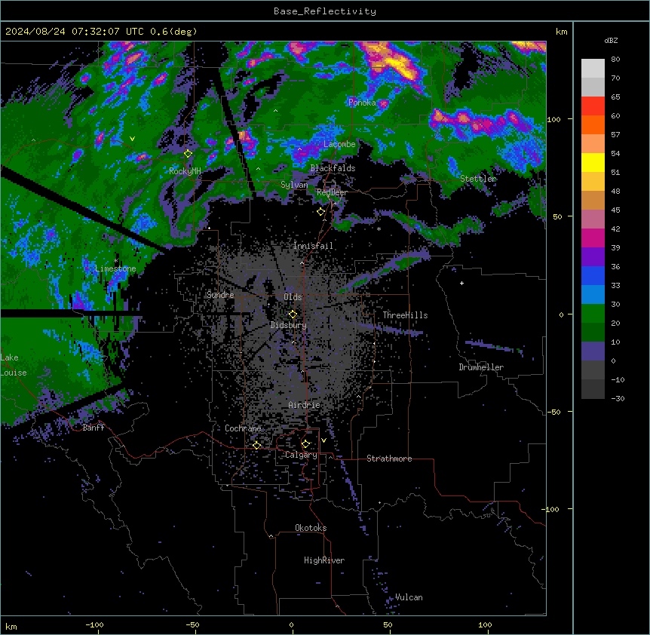
Task: Select the yellow 51-54 dBZ legend color
Action: click(x=593, y=163)
